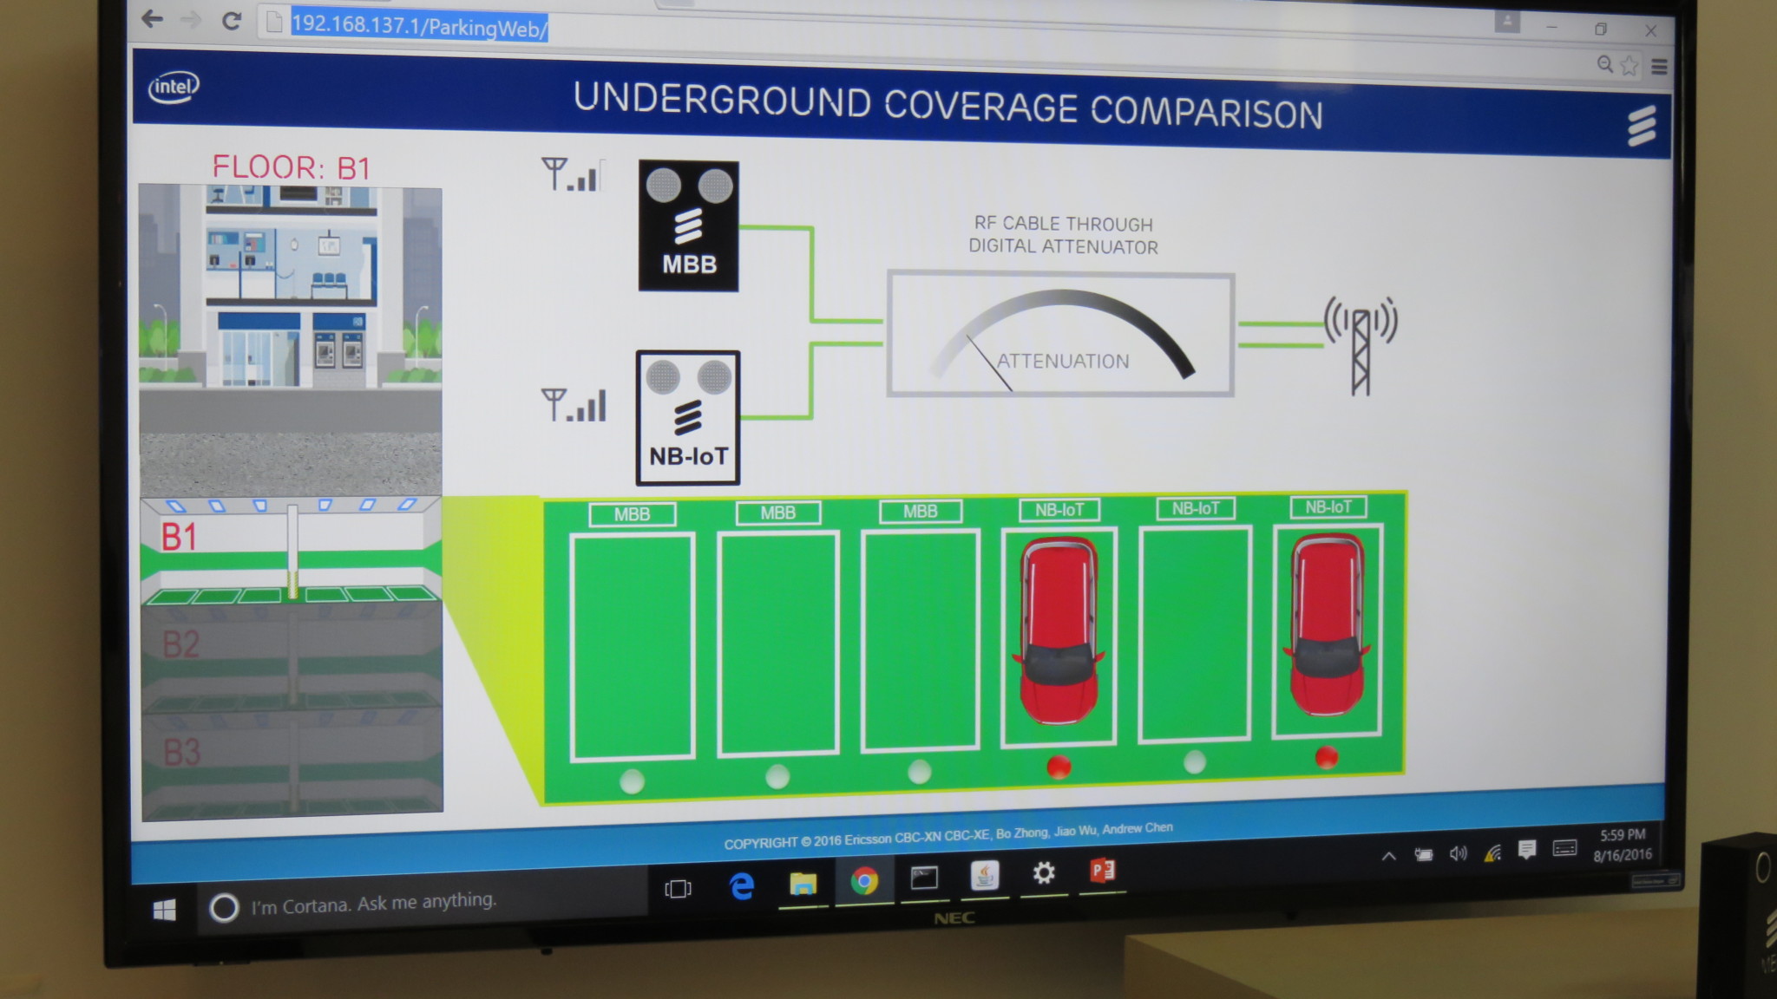The image size is (1777, 999).
Task: Open File Explorer from taskbar
Action: (x=803, y=884)
